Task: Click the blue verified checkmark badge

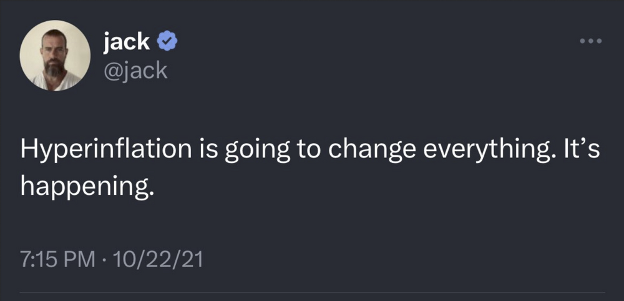Action: tap(168, 42)
